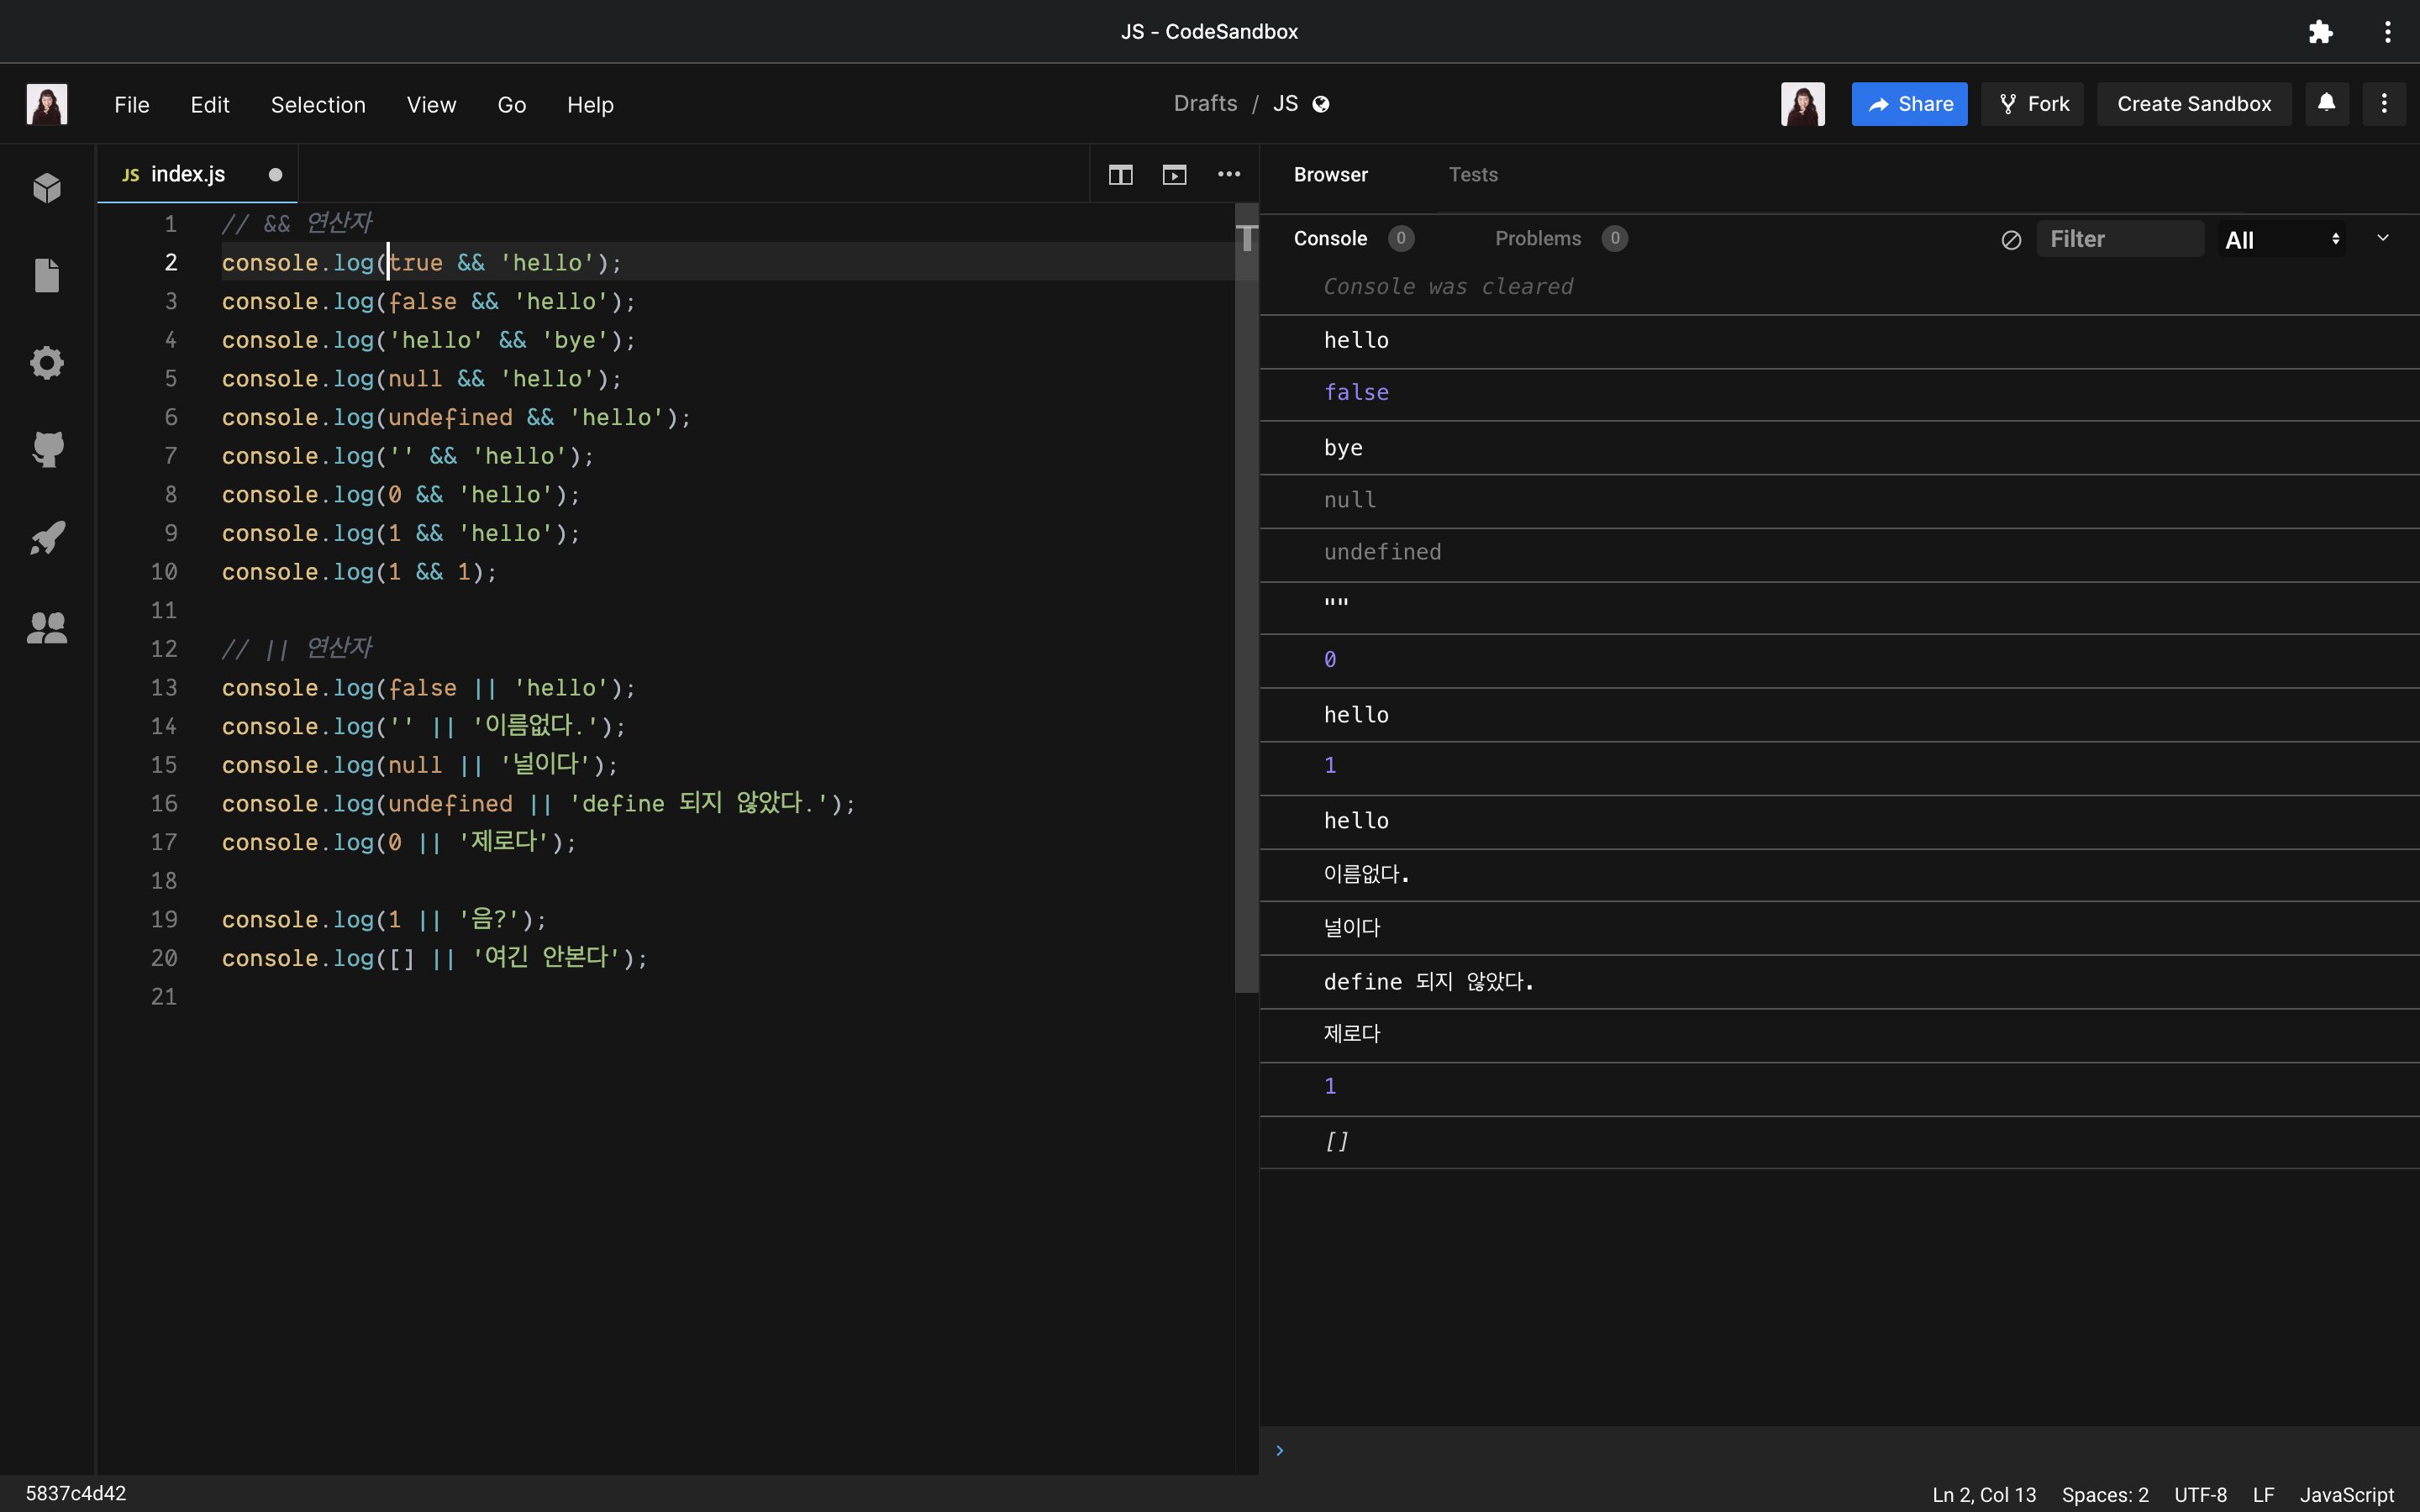
Task: Switch to the Tests tab
Action: point(1473,175)
